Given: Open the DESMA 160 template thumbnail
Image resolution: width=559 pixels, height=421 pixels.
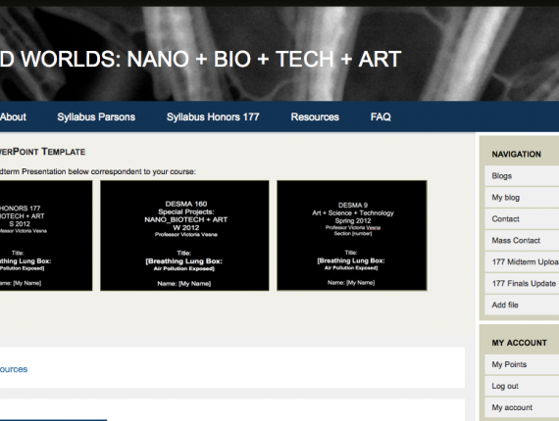Looking at the screenshot, I should click(x=184, y=236).
